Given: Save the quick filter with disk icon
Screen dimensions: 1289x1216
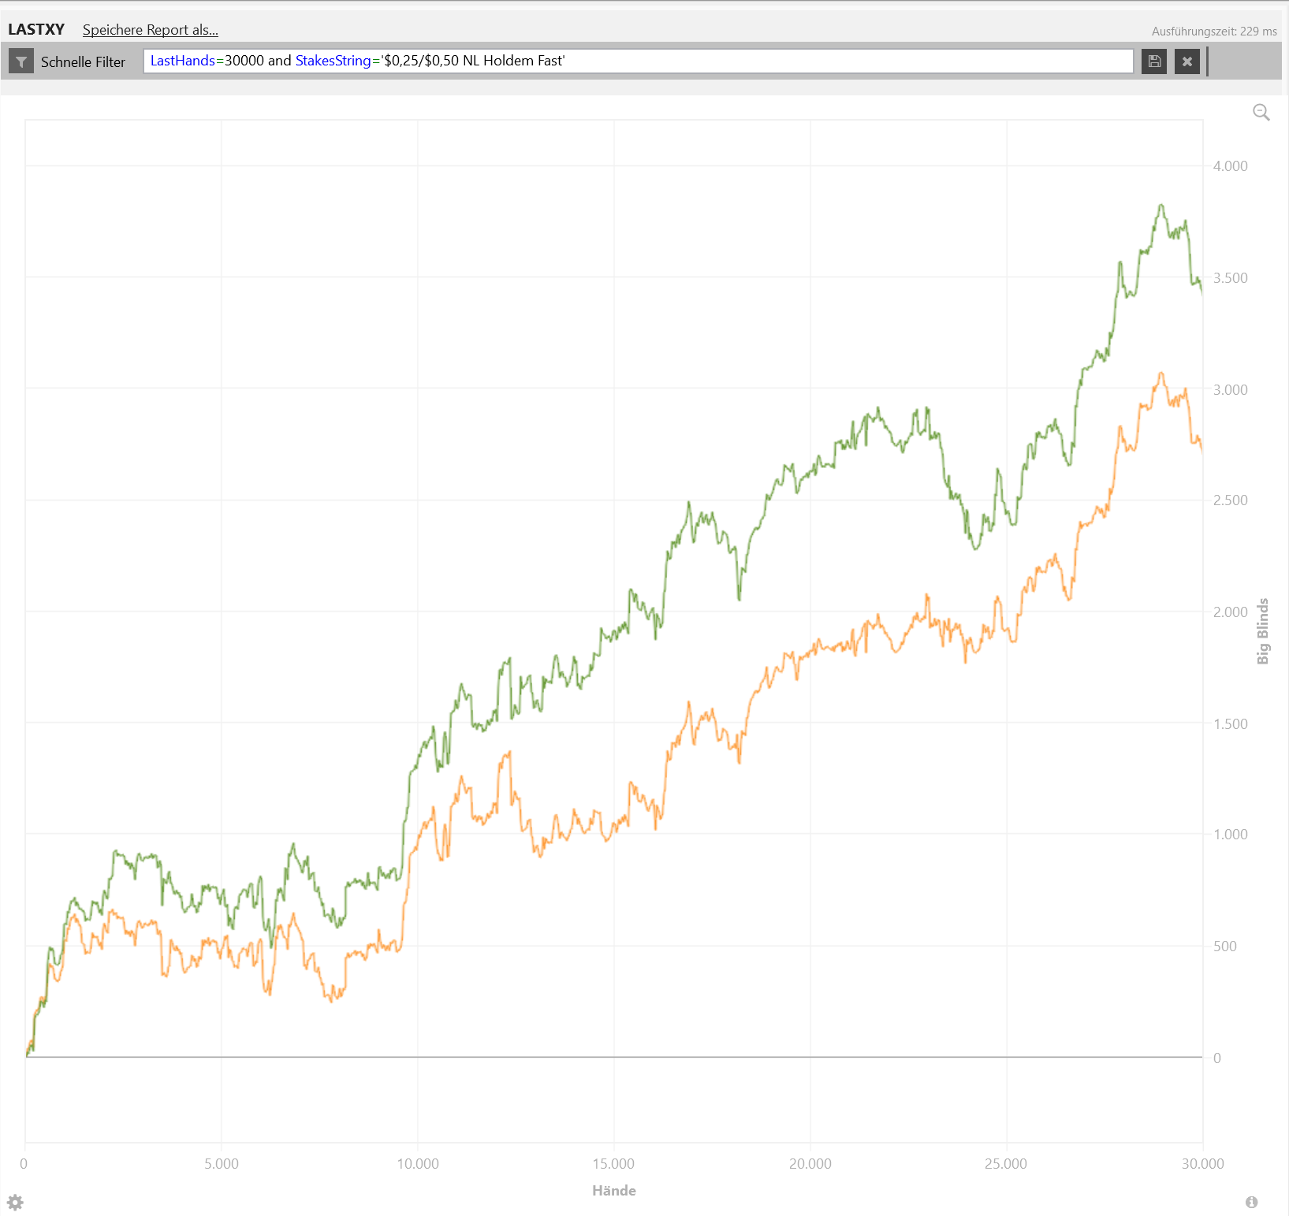Looking at the screenshot, I should 1154,61.
